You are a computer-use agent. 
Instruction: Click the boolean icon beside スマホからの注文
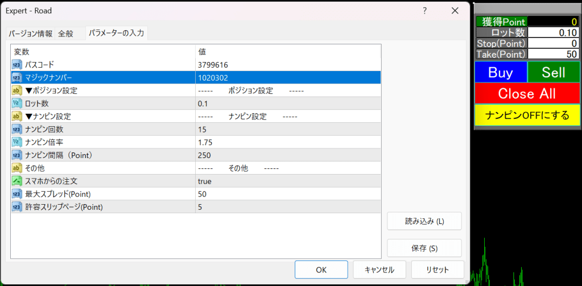(x=17, y=181)
